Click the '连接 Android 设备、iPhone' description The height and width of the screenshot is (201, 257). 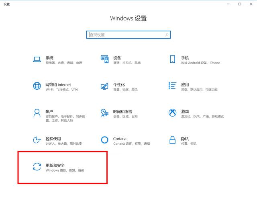200,63
